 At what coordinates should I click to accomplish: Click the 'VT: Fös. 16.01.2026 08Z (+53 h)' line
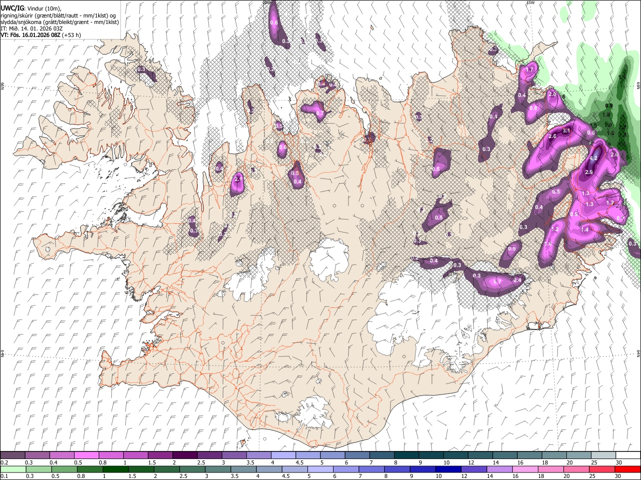coord(41,35)
